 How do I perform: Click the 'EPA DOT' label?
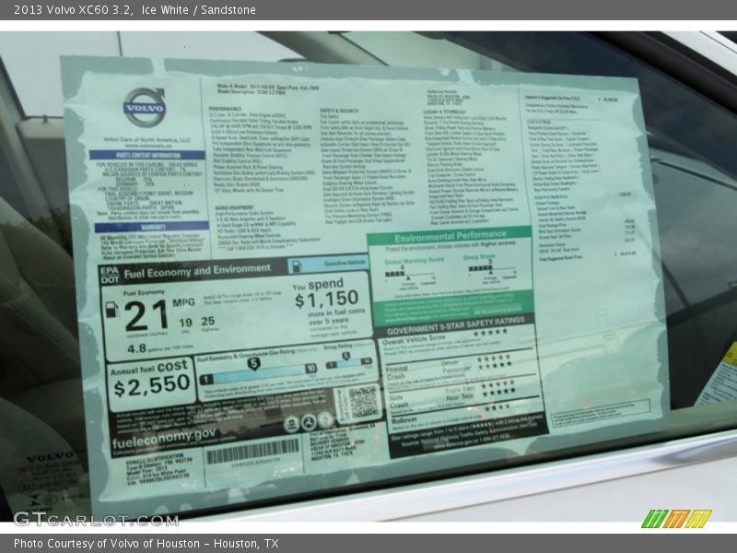(110, 275)
